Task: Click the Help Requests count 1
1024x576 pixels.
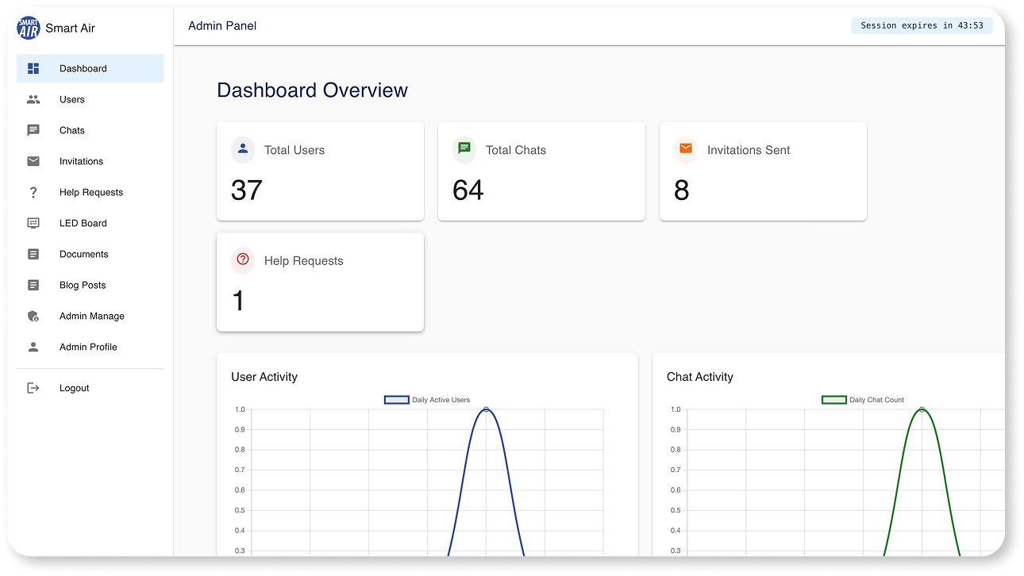Action: 238,301
